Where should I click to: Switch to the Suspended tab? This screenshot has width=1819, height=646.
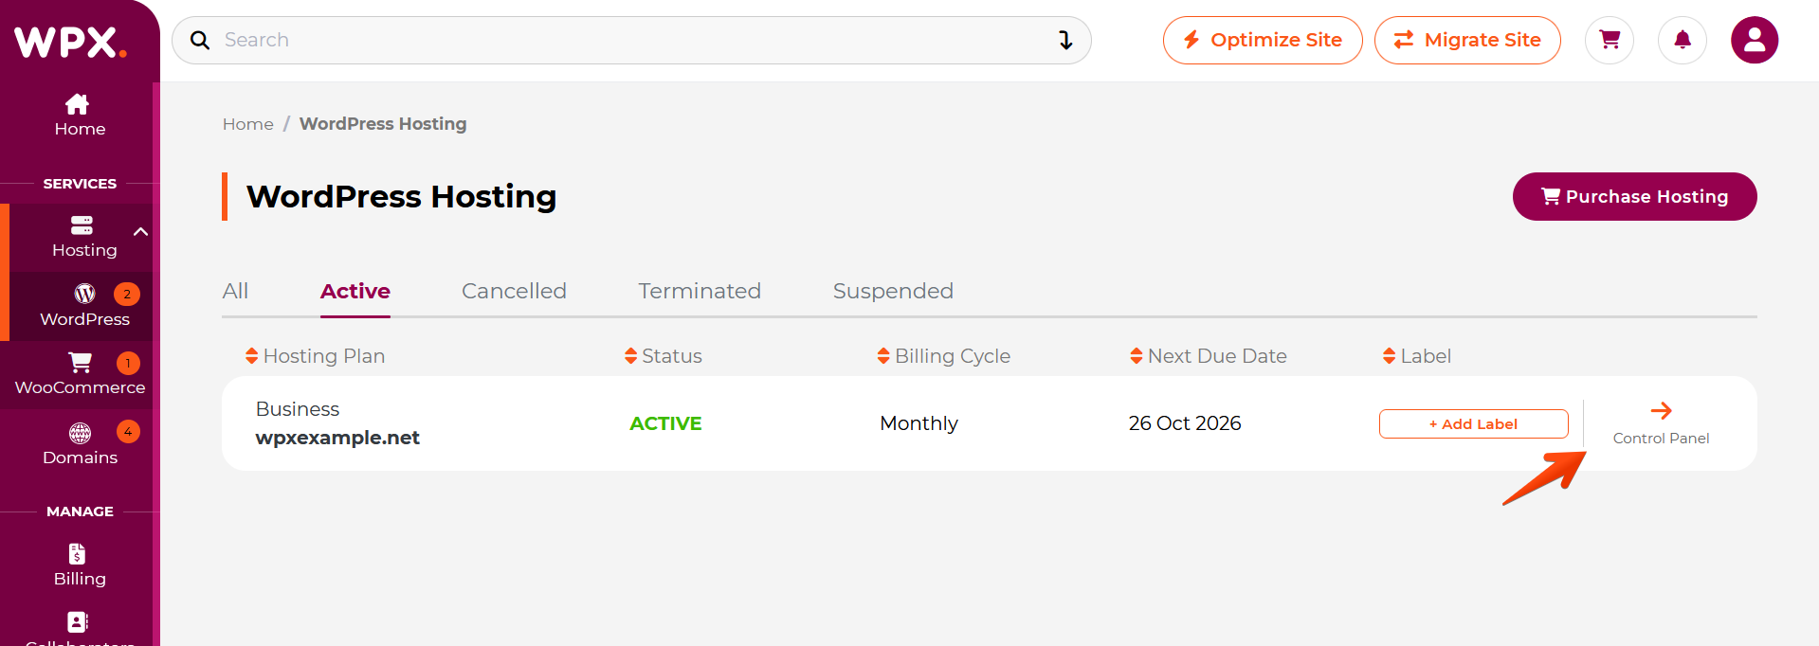click(x=893, y=291)
